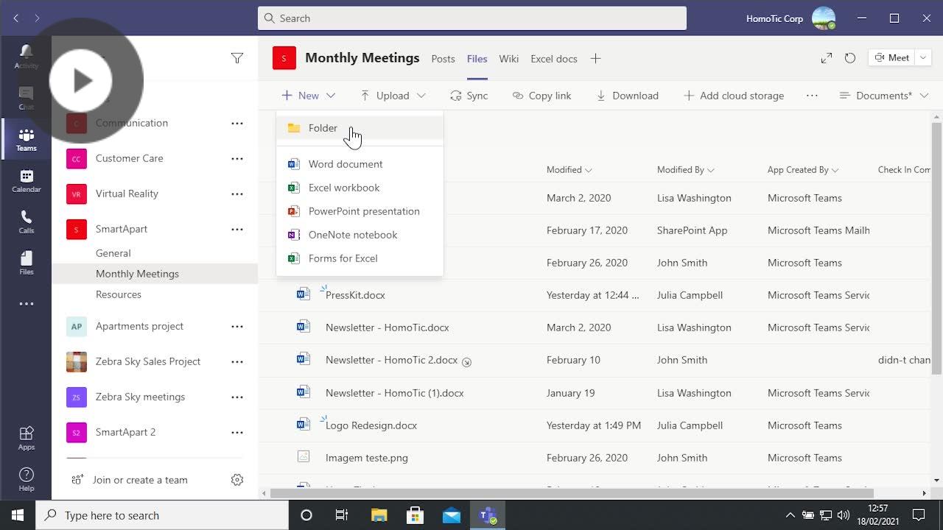Open Meet options dropdown arrow

point(922,58)
